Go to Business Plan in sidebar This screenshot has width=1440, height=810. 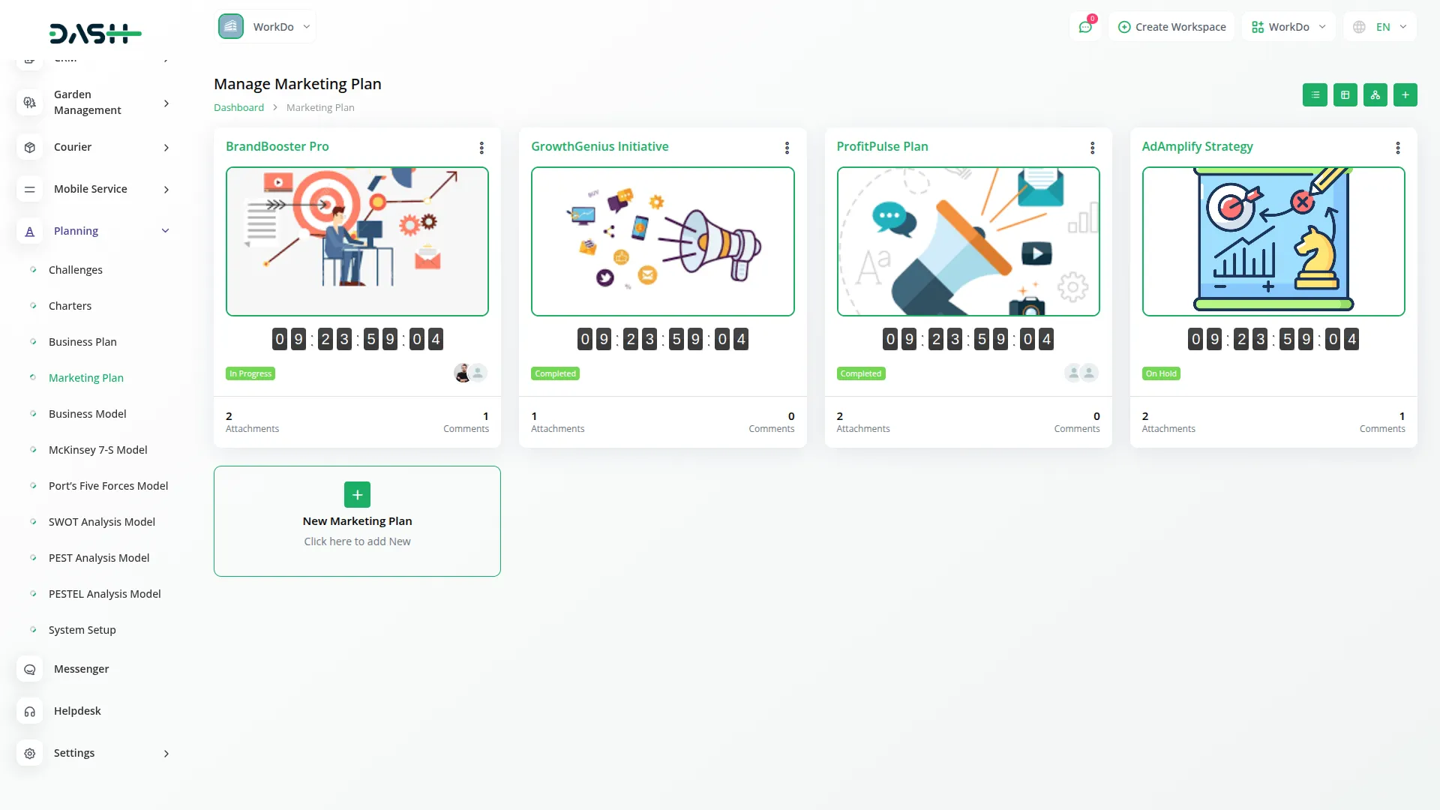tap(82, 342)
